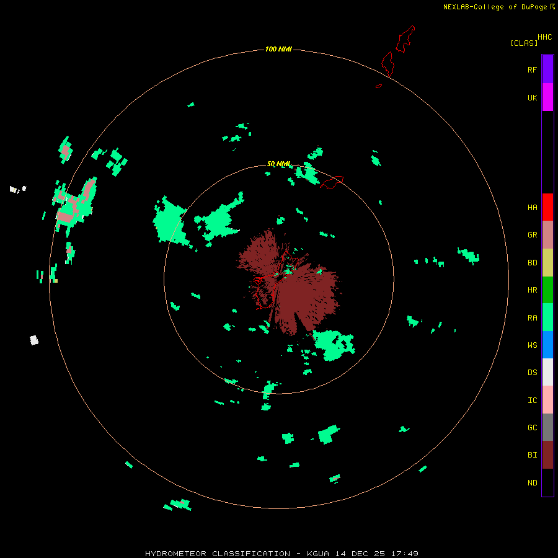The image size is (558, 558).
Task: Select the GC legend label
Action: pyautogui.click(x=532, y=427)
